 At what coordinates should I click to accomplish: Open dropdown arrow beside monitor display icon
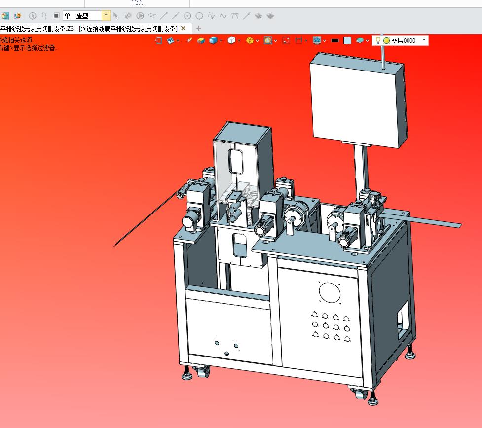click(324, 41)
